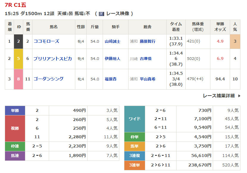Screen dimensions: 247x173
Task: Open horse page for ココモローズ
Action: pos(46,42)
